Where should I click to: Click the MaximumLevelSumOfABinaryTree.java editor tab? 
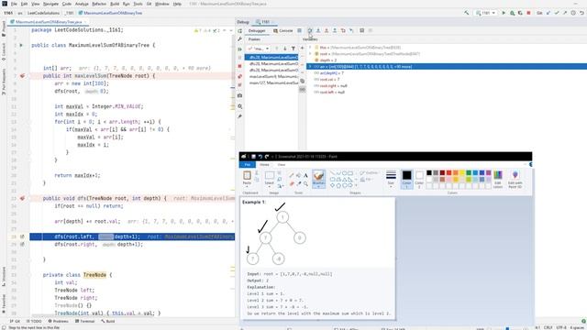pos(49,22)
